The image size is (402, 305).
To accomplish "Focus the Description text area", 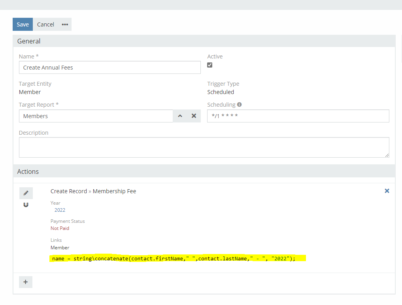I will coord(204,147).
